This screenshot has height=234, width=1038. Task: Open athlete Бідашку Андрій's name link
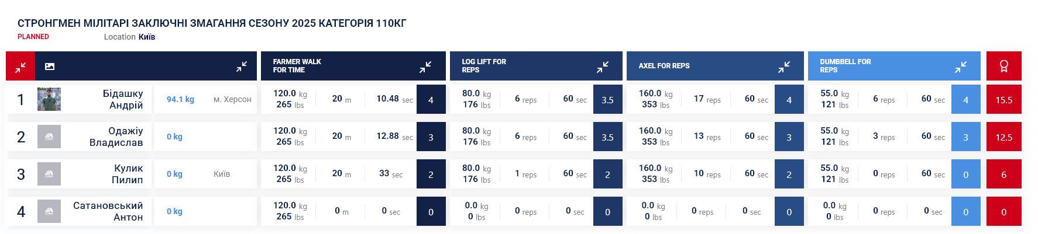point(122,99)
